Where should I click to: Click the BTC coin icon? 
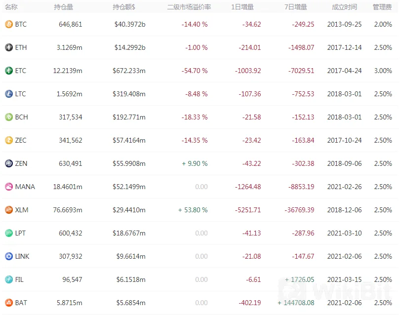[x=9, y=24]
